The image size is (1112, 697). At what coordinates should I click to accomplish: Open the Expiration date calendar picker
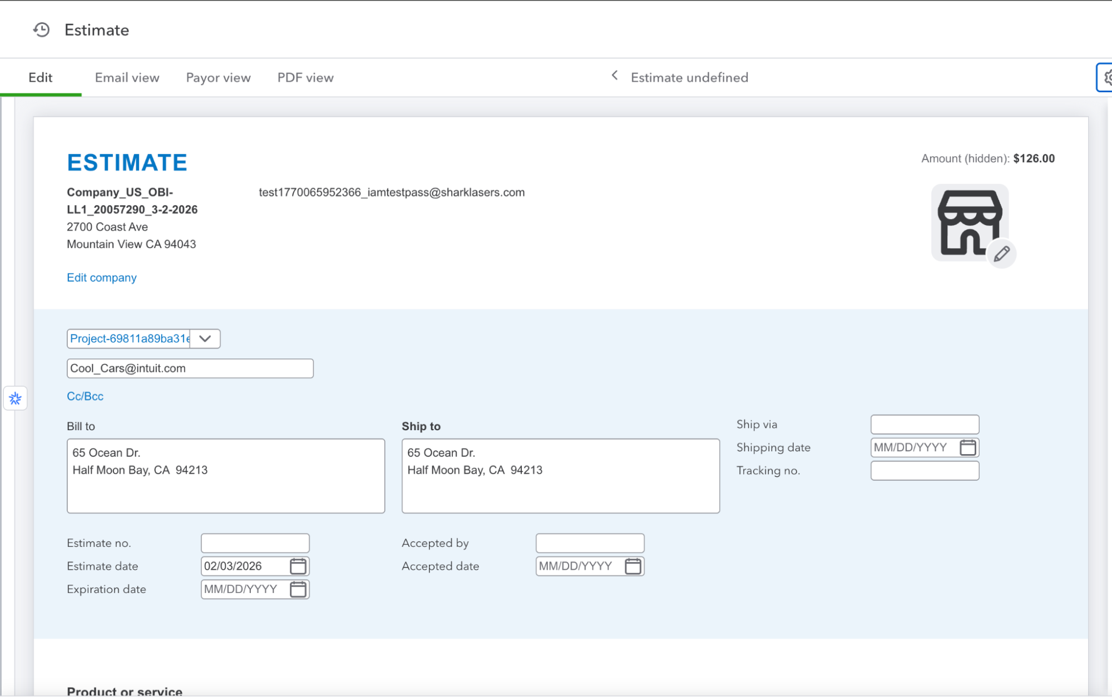[299, 589]
